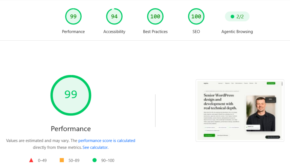The height and width of the screenshot is (167, 290).
Task: Jump to the SEO category label
Action: point(196,32)
